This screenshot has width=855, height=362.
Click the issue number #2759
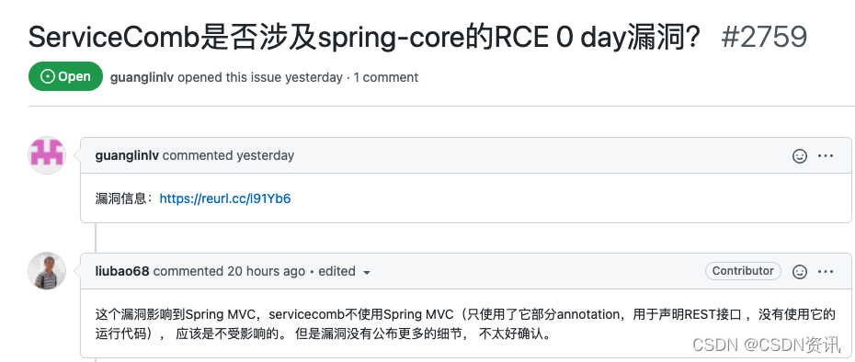click(x=763, y=37)
